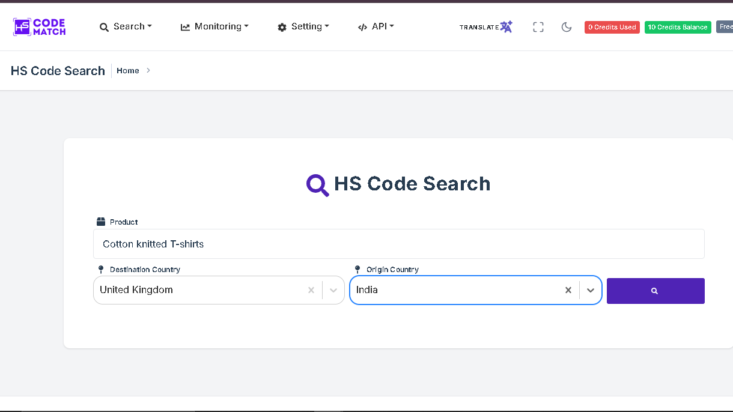The height and width of the screenshot is (412, 733).
Task: Enter fullscreen mode with the expand icon
Action: click(538, 27)
